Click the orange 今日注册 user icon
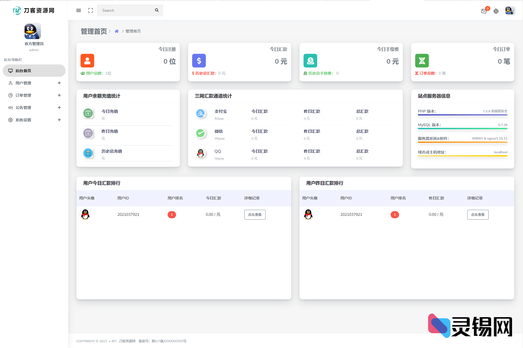Screen dimensions: 523x348 (x=87, y=61)
